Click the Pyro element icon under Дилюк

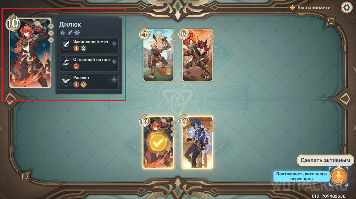click(63, 33)
